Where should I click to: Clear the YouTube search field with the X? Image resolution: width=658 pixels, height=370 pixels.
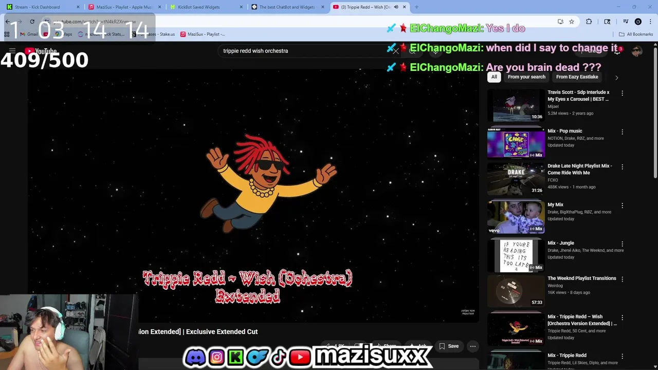(395, 51)
